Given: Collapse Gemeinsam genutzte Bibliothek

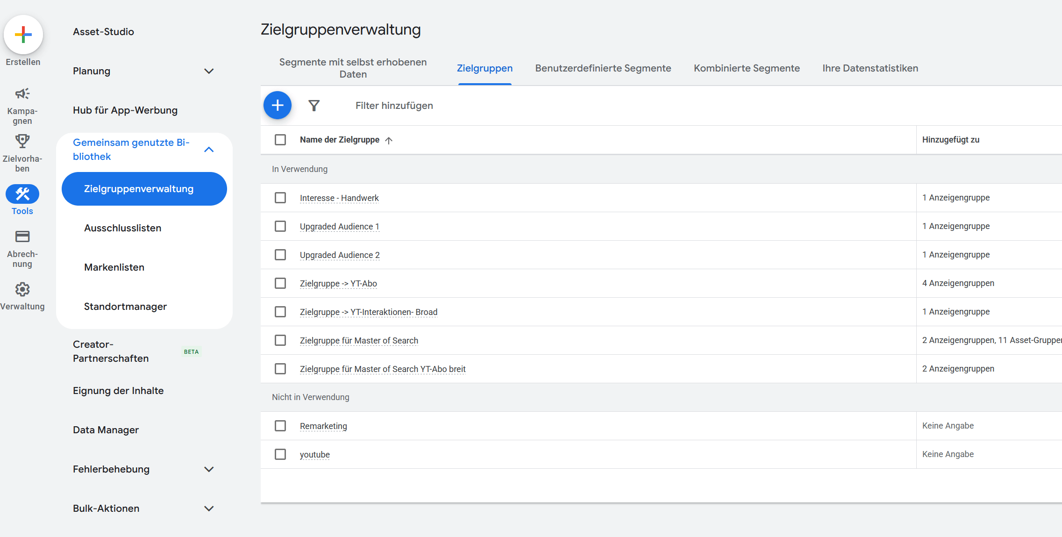Looking at the screenshot, I should (x=209, y=149).
